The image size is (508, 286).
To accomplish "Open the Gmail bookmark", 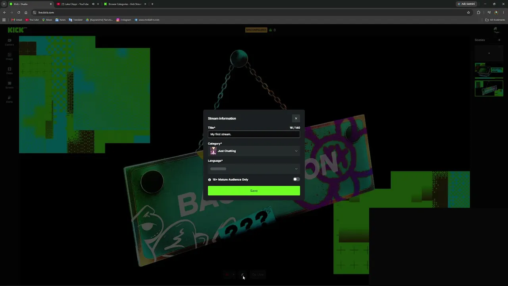I will (17, 20).
